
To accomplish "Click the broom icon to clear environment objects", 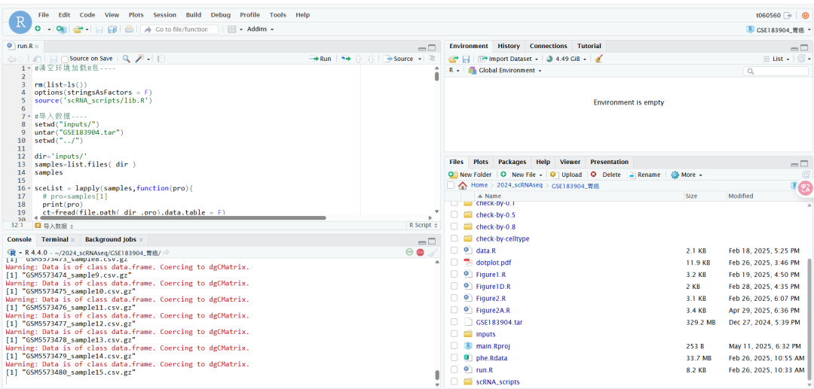I will [x=599, y=59].
